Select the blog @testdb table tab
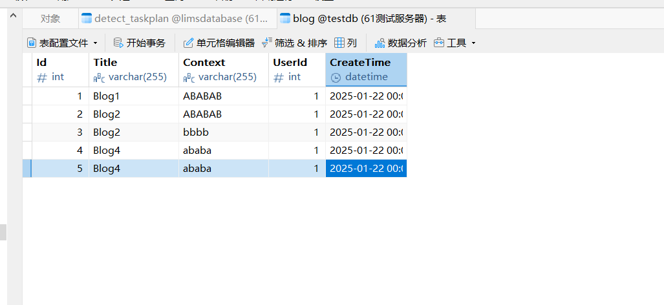The height and width of the screenshot is (305, 664). click(374, 19)
